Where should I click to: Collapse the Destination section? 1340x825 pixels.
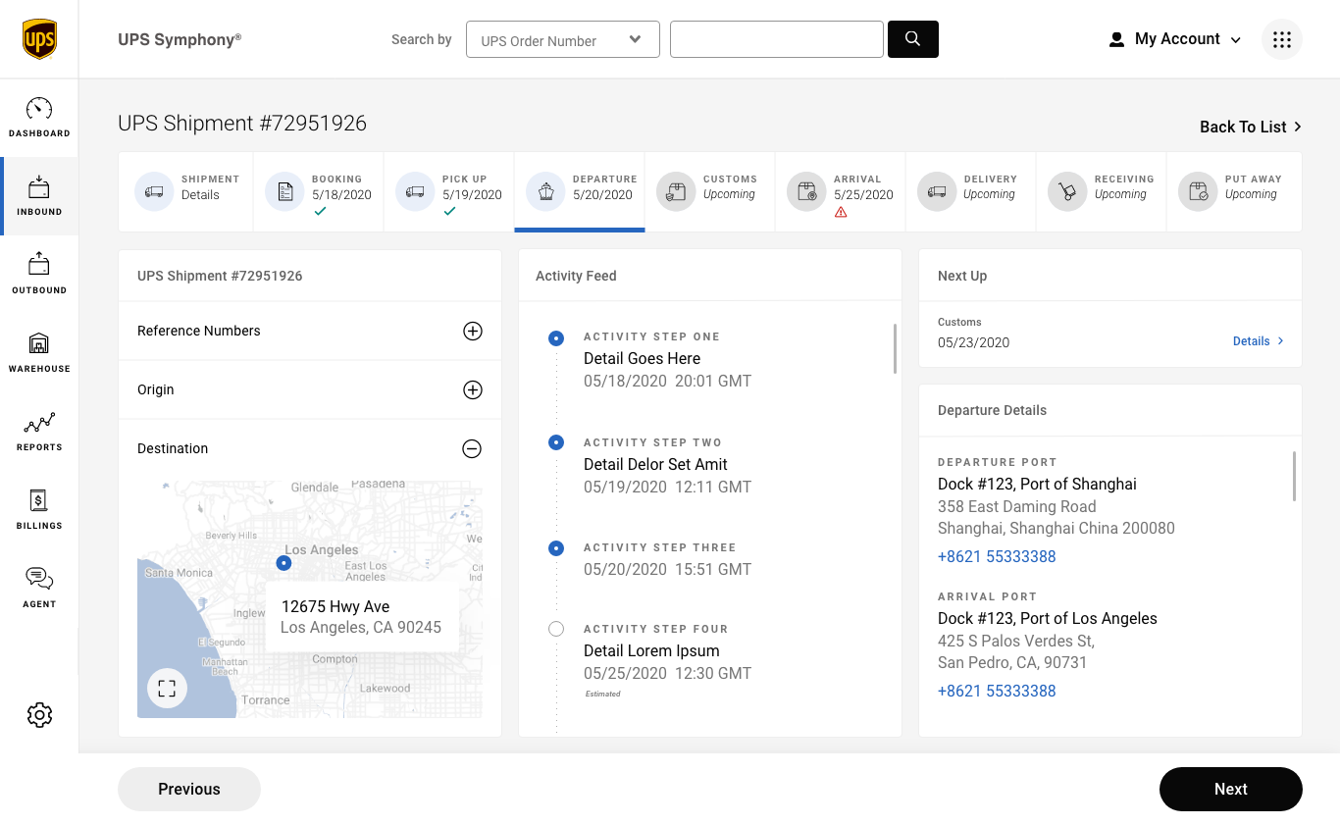click(x=472, y=449)
